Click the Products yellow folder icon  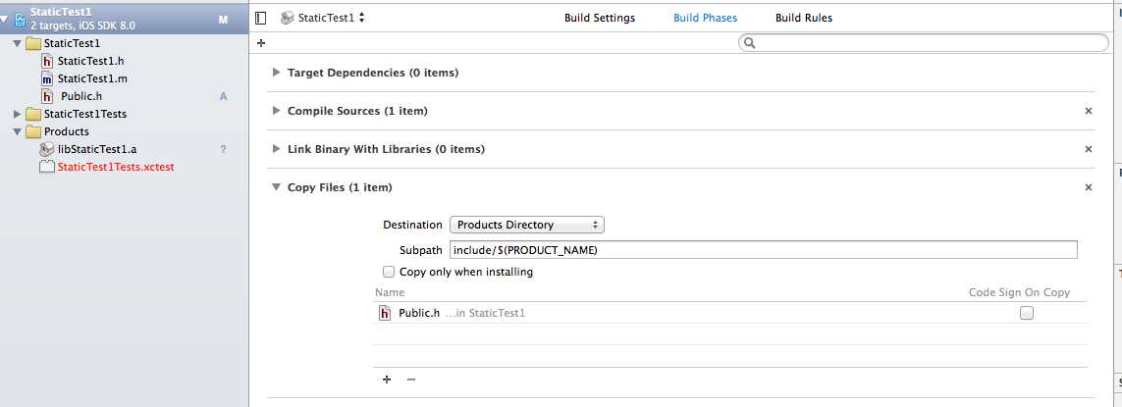pos(33,131)
